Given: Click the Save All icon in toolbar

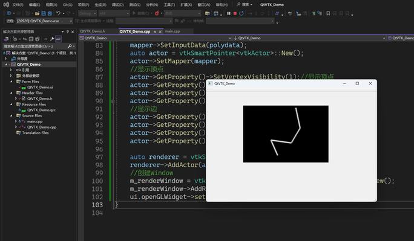Looking at the screenshot, I should pos(50,13).
